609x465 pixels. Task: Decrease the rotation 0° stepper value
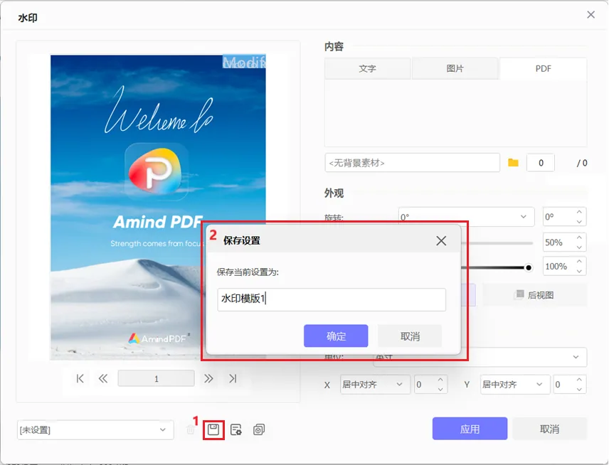pos(579,222)
